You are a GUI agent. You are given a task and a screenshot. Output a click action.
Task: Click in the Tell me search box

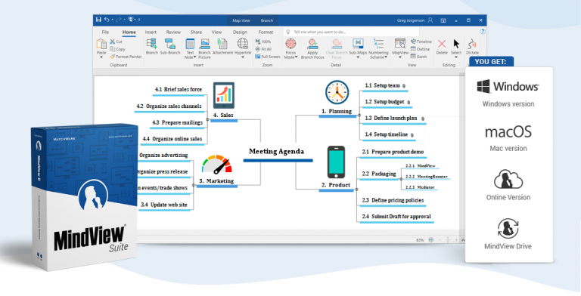point(351,32)
